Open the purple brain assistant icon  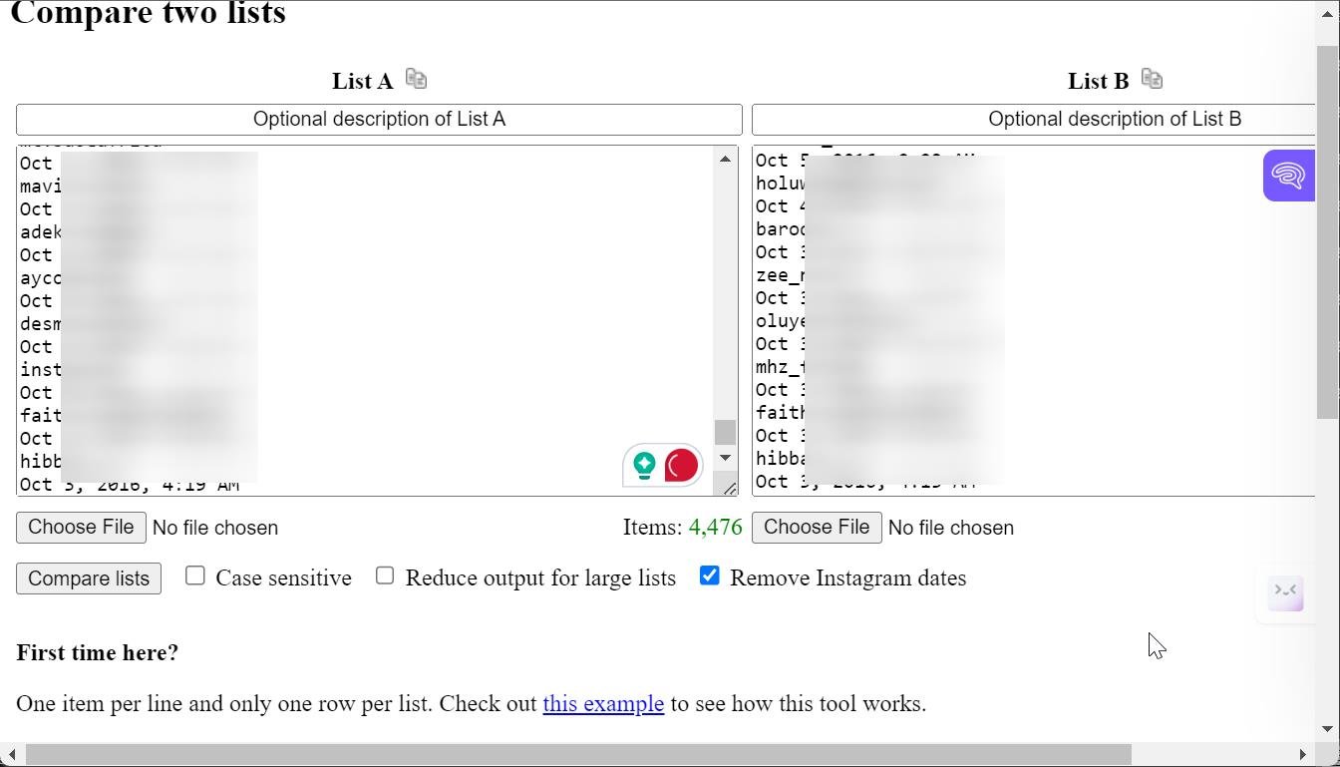coord(1288,176)
